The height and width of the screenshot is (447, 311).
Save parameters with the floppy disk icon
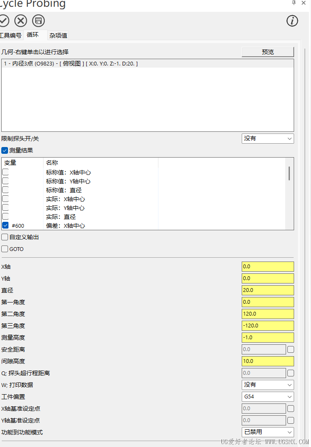(38, 21)
